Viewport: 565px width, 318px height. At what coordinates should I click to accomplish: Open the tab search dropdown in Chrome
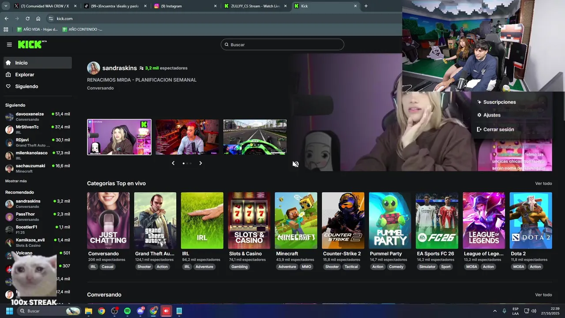[x=6, y=6]
